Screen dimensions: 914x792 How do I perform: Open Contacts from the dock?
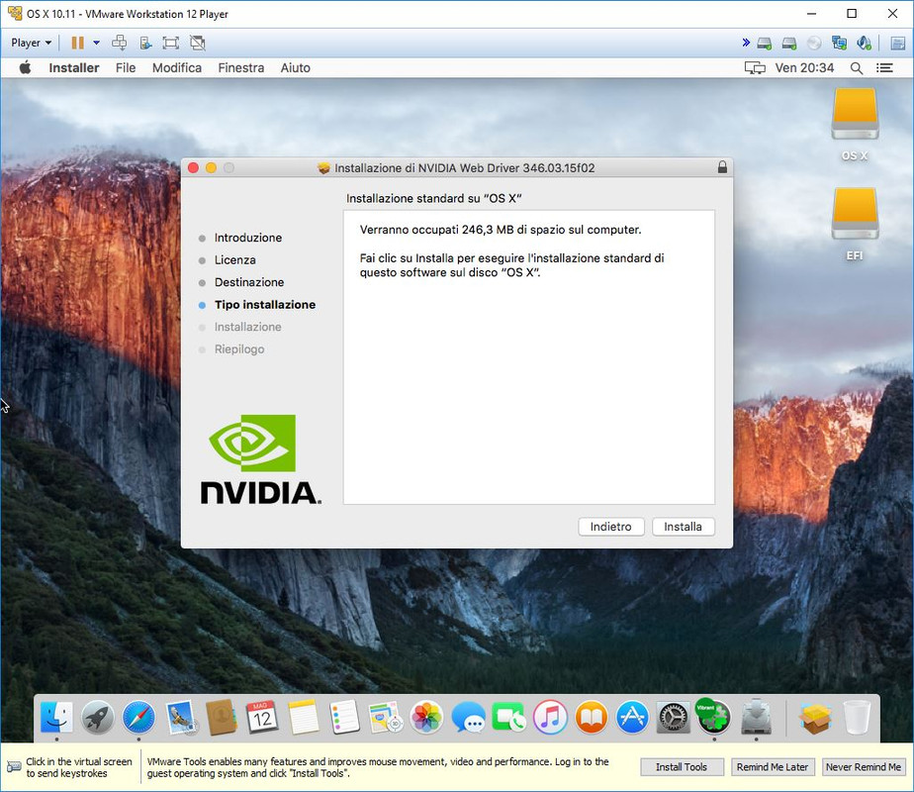click(222, 717)
